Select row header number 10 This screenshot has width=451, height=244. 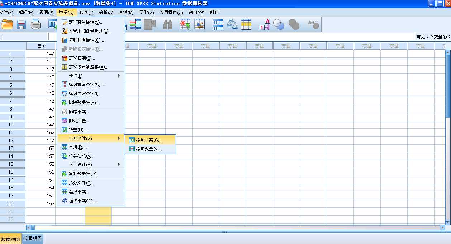(x=11, y=125)
